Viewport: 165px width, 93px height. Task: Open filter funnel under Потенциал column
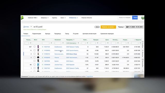click(x=118, y=43)
